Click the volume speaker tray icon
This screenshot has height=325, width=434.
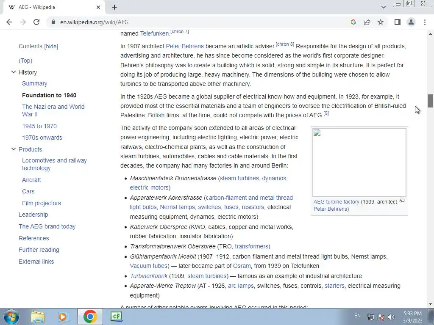click(391, 317)
